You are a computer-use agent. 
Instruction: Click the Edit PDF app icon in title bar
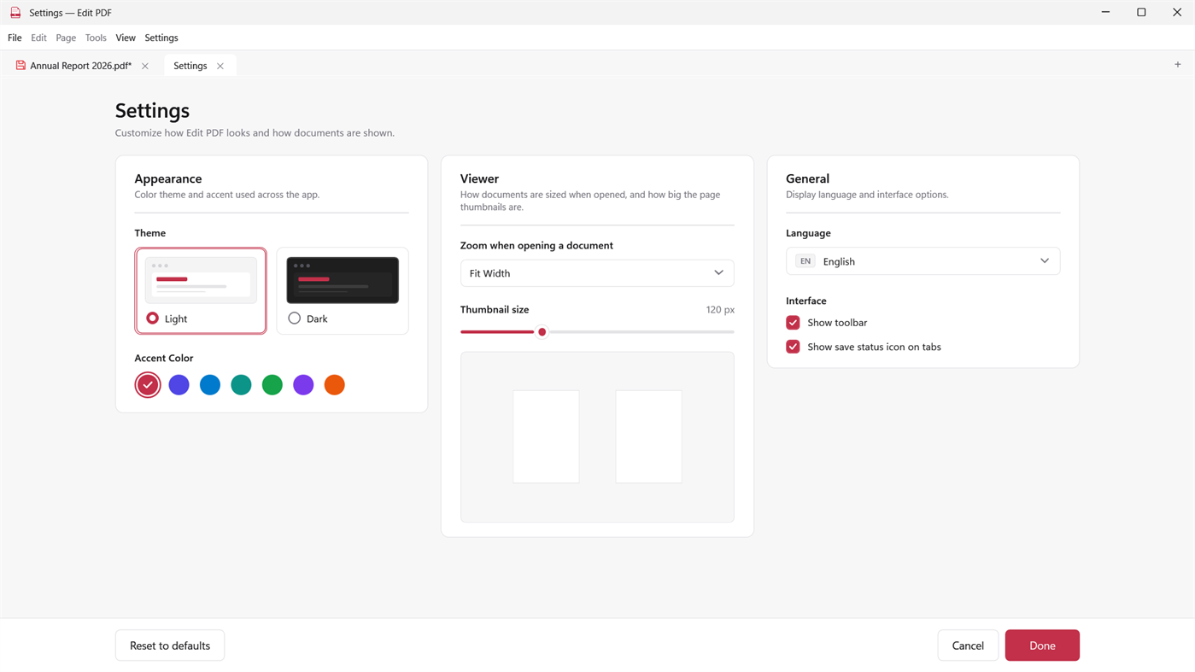(x=15, y=13)
